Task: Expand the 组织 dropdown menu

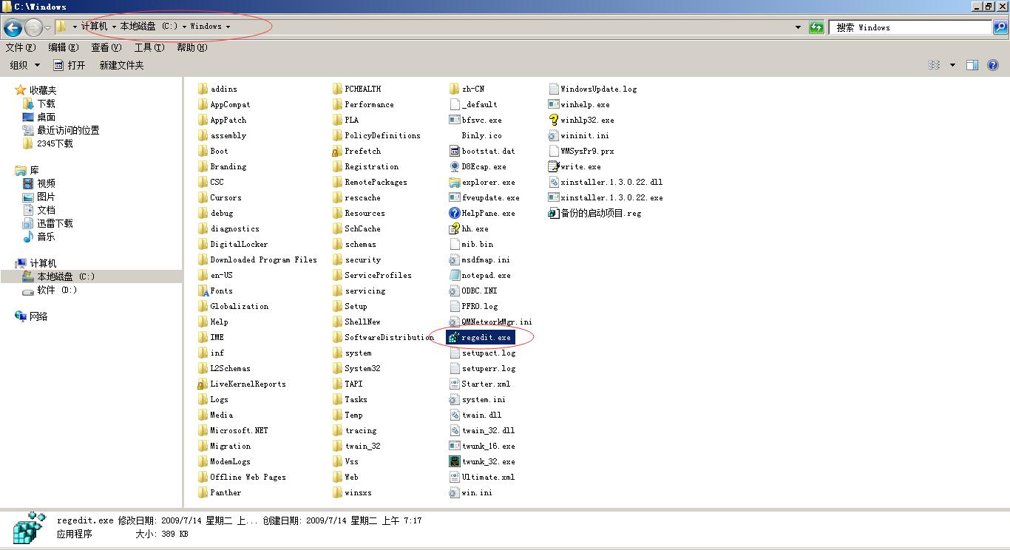Action: (x=25, y=65)
